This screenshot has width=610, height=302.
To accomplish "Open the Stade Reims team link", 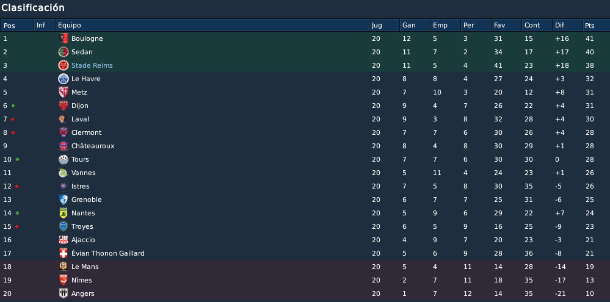I will tap(92, 65).
